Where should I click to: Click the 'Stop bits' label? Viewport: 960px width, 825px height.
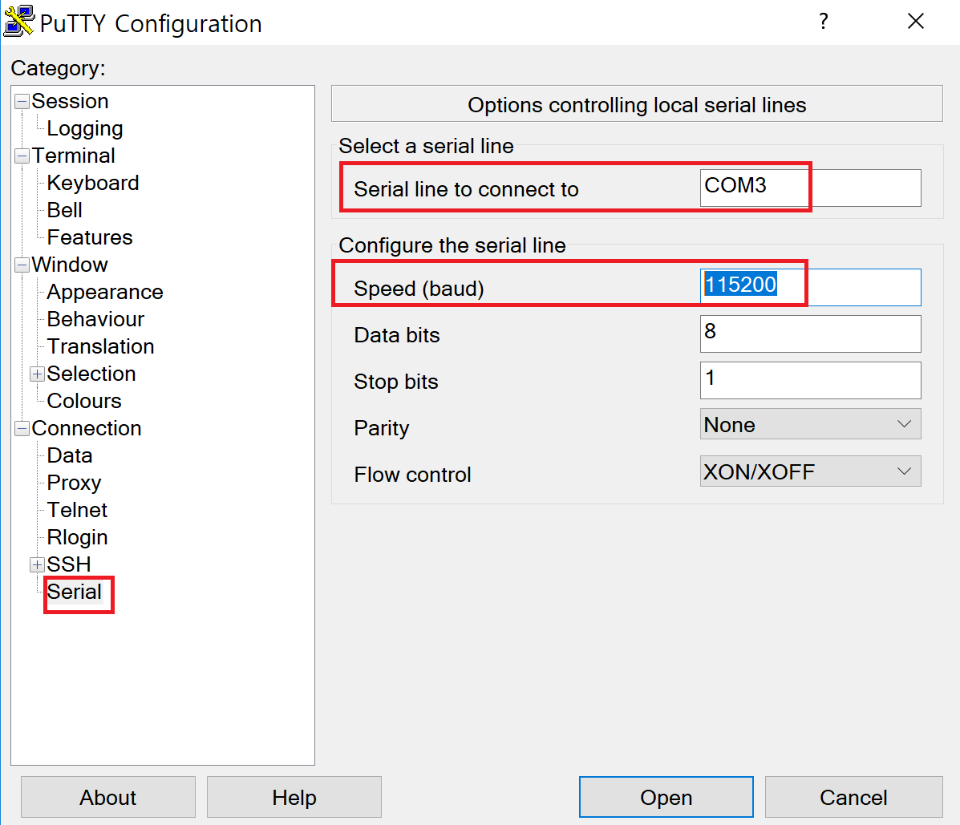pyautogui.click(x=396, y=382)
